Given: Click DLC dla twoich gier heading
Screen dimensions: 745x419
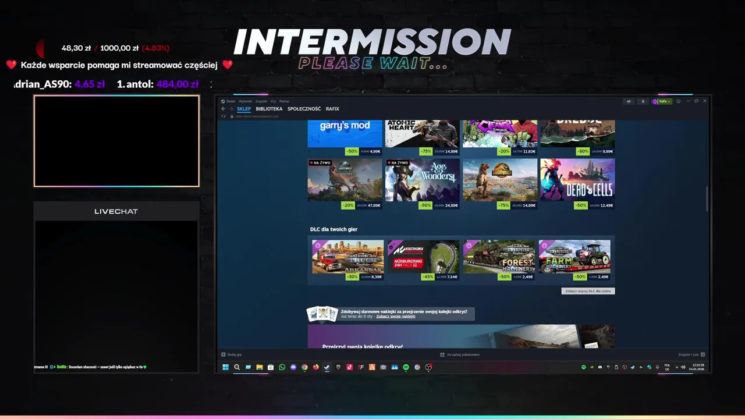Looking at the screenshot, I should click(334, 229).
